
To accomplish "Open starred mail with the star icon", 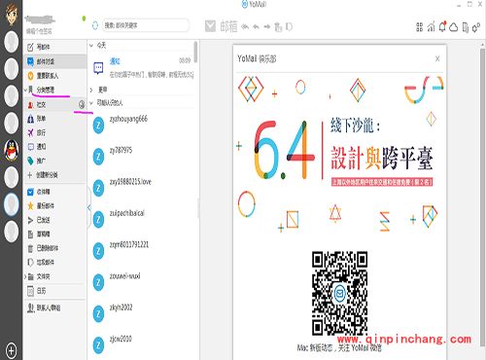I will [x=30, y=206].
